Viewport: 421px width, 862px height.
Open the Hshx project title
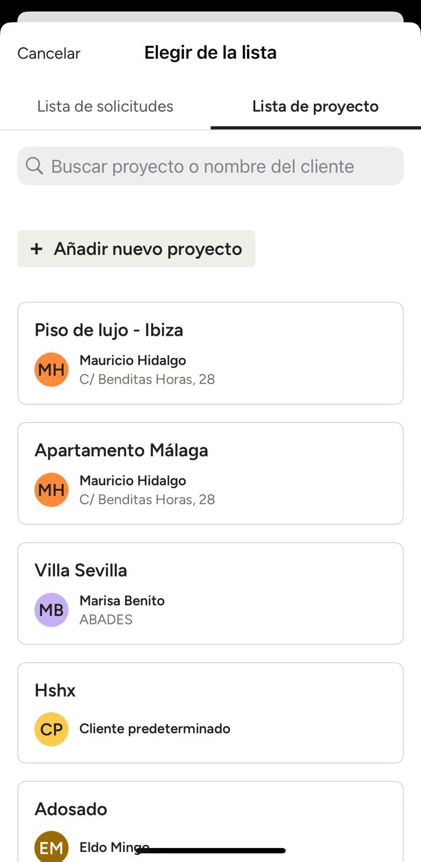tap(55, 691)
